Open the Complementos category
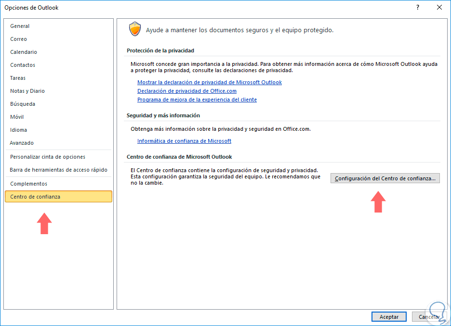The height and width of the screenshot is (326, 451). (x=29, y=184)
